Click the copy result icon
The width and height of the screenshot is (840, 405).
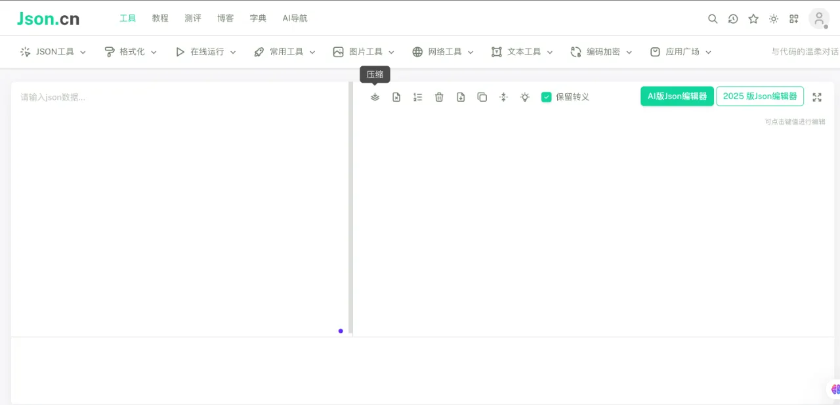[482, 97]
